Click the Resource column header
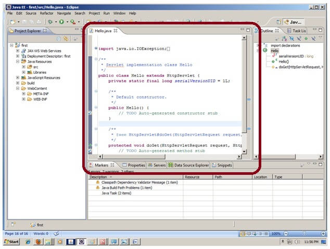The width and height of the screenshot is (330, 249). tap(198, 177)
